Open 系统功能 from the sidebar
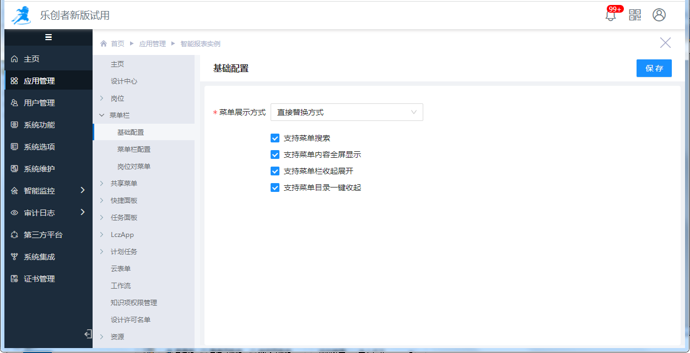 click(39, 125)
